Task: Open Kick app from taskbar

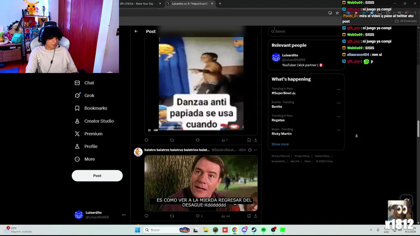Action: coord(283,230)
